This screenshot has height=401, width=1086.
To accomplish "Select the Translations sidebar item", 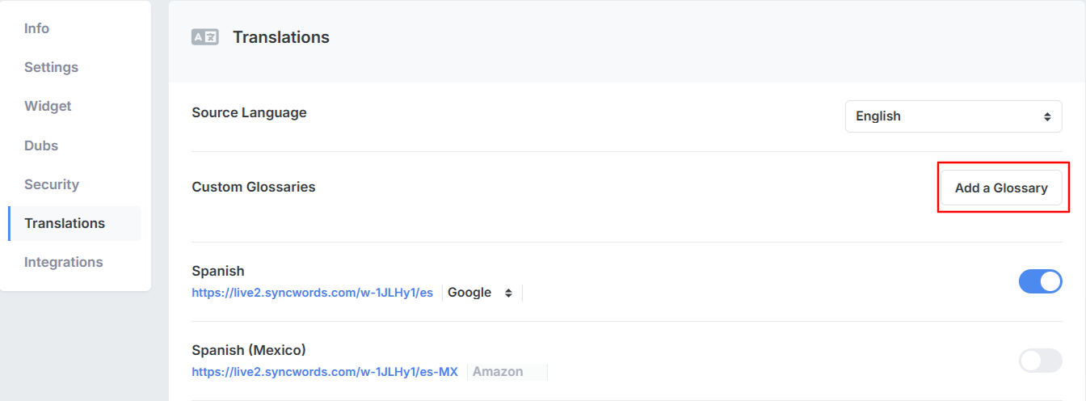I will [65, 223].
